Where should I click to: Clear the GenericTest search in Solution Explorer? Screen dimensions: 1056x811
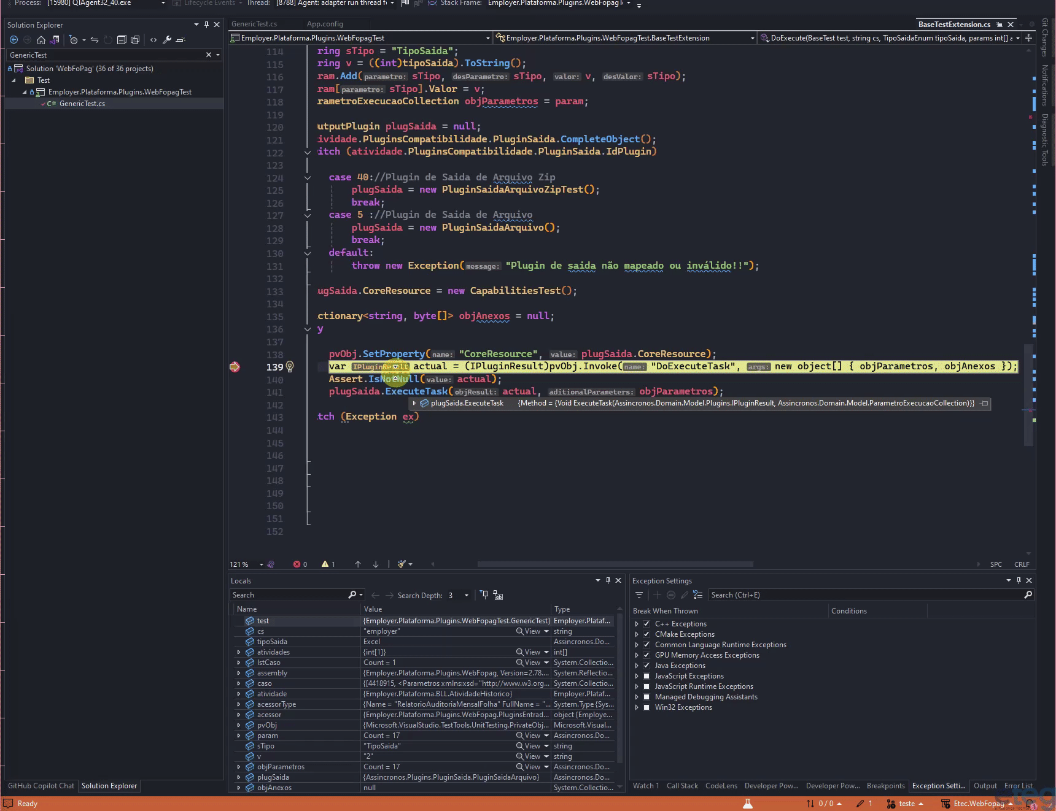(x=209, y=55)
